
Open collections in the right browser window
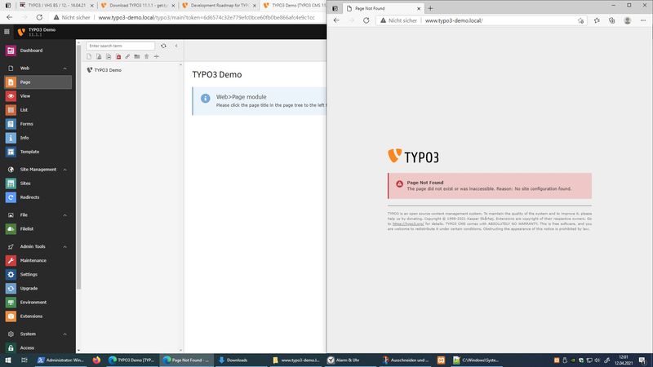(x=611, y=20)
